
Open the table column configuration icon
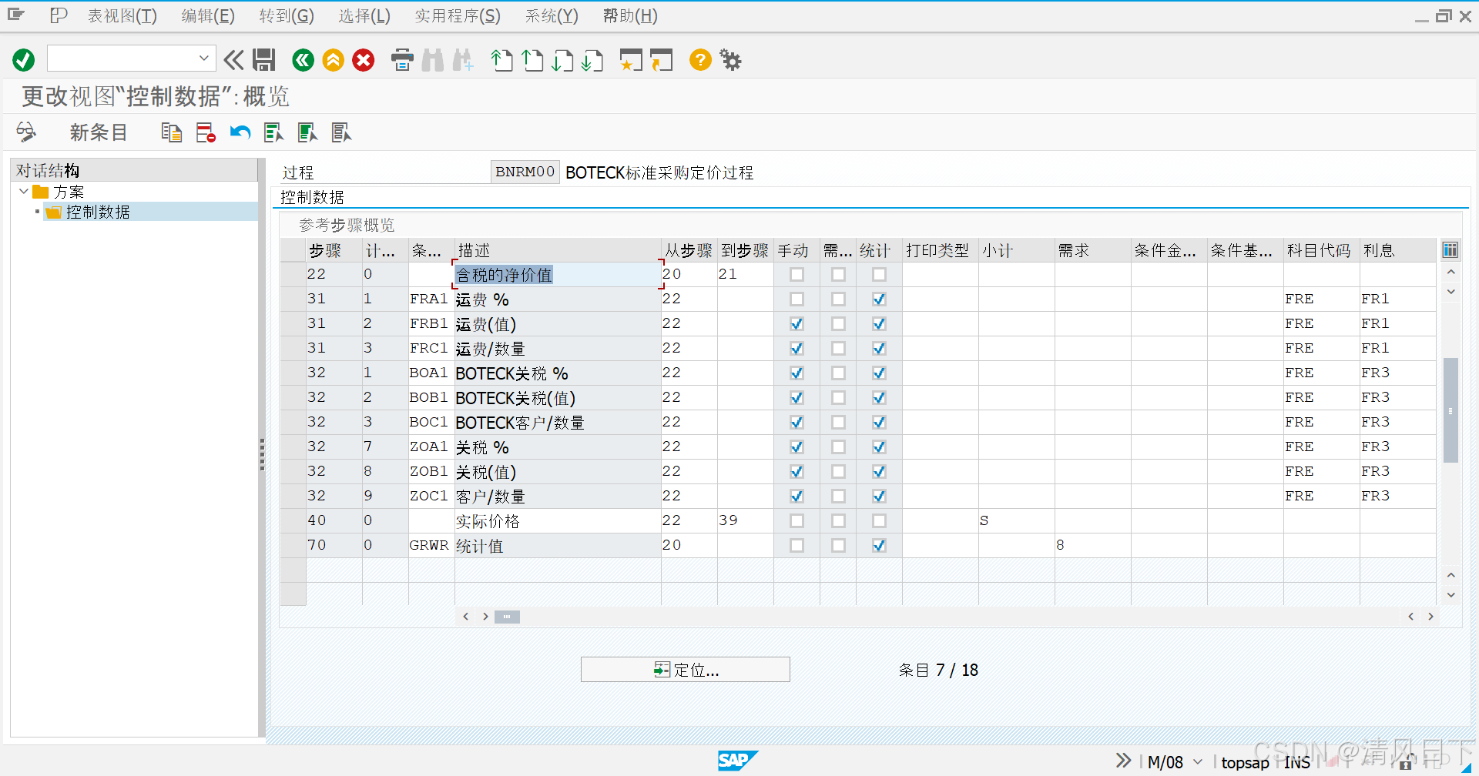(x=1450, y=249)
